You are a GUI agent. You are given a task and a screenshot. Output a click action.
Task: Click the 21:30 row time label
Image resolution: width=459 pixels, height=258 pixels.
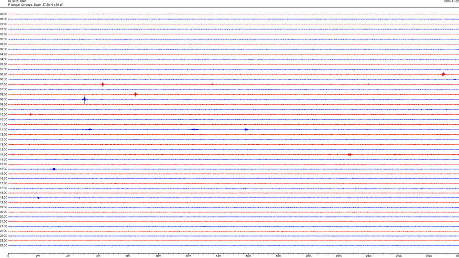[x=3, y=226]
